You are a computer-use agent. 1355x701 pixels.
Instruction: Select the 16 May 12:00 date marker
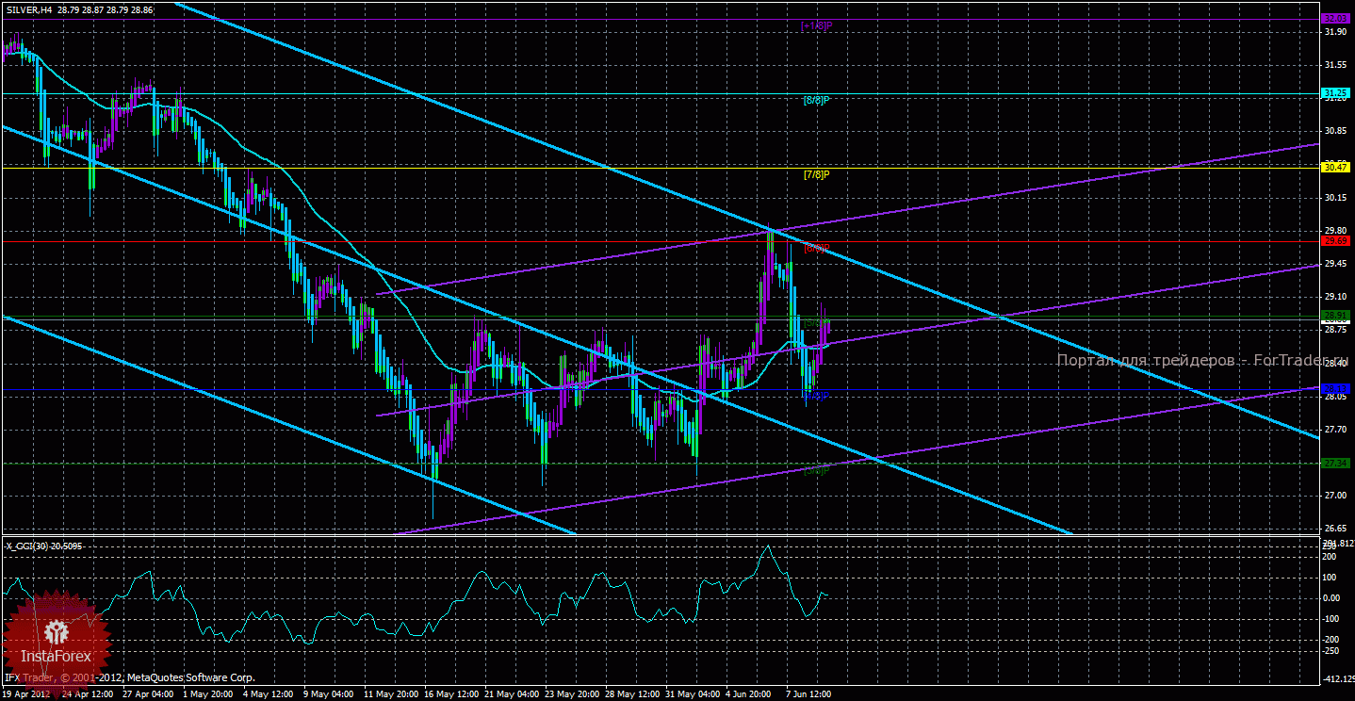450,694
